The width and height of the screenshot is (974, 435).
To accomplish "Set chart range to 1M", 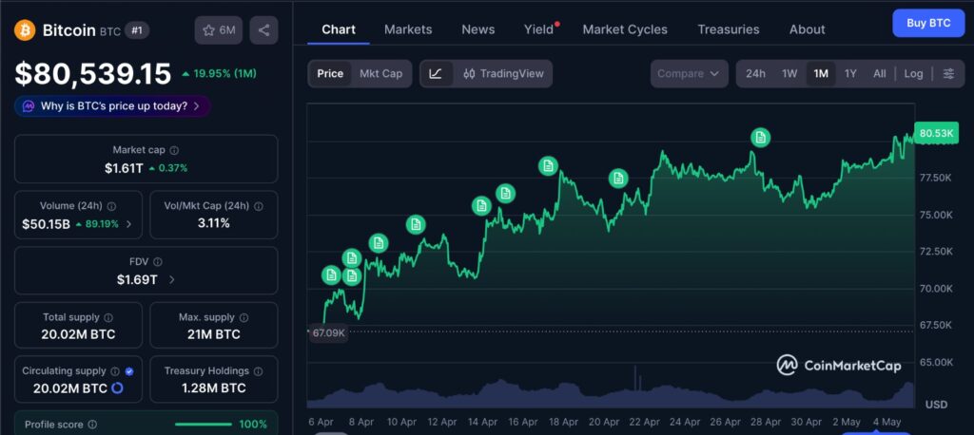I will 821,73.
